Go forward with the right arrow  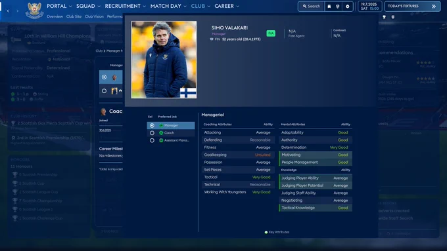pos(17,10)
